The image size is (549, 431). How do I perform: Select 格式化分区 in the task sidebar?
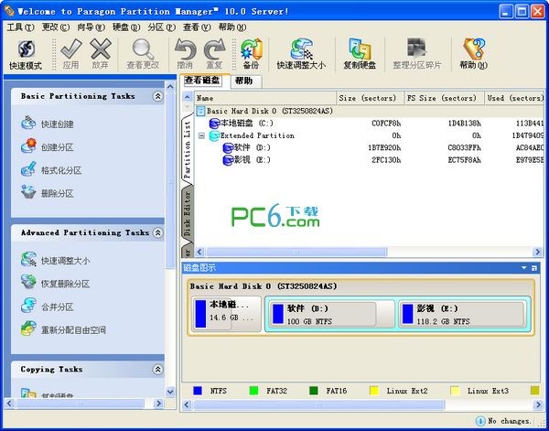pyautogui.click(x=60, y=170)
